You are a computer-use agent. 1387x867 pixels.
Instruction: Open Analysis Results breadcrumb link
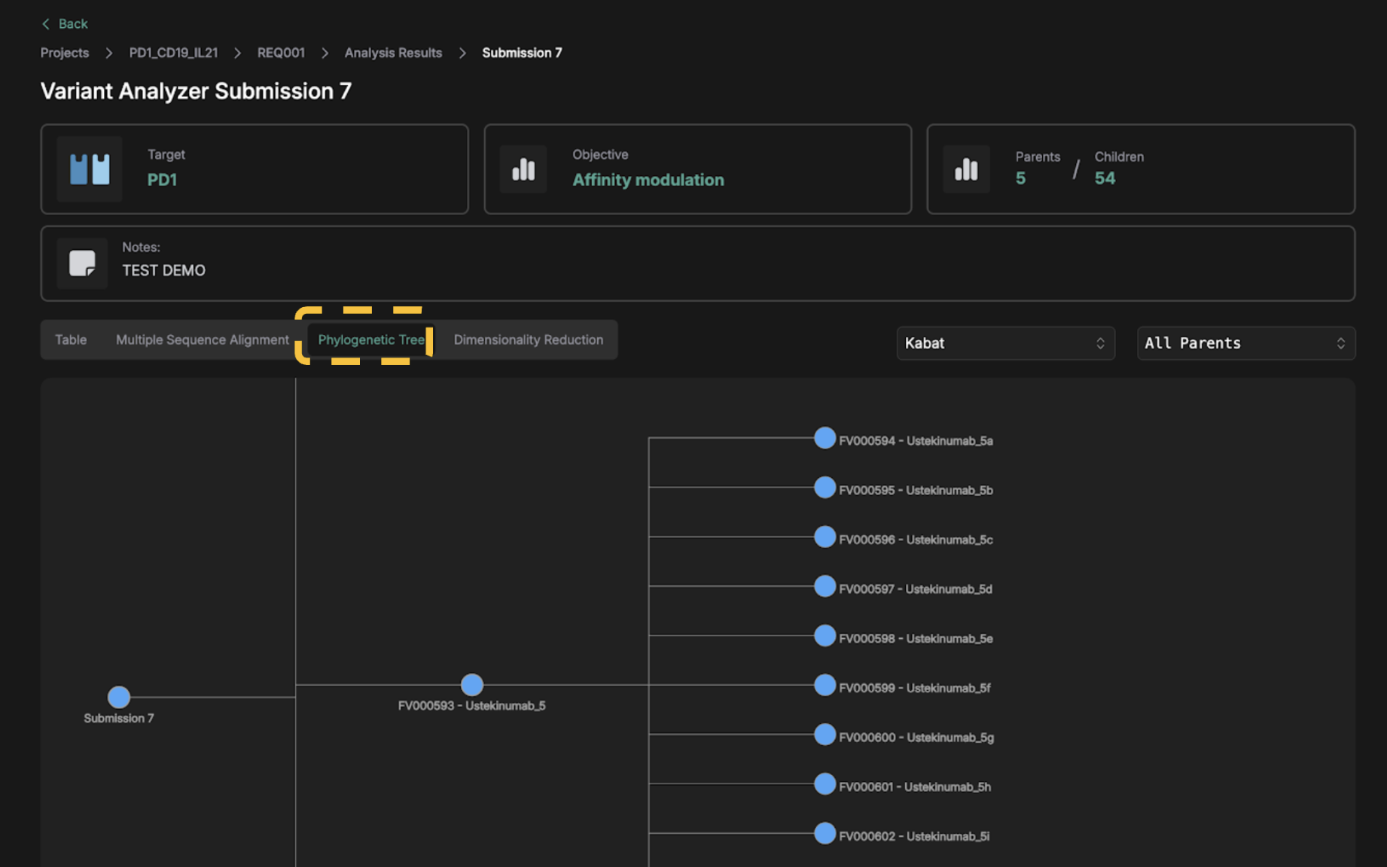[x=393, y=53]
